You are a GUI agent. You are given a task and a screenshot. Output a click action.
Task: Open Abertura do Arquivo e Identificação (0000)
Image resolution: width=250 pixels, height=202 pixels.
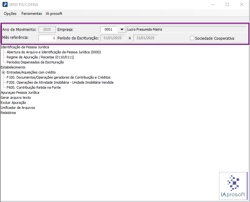(x=54, y=52)
